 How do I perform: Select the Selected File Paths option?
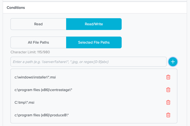(94, 43)
